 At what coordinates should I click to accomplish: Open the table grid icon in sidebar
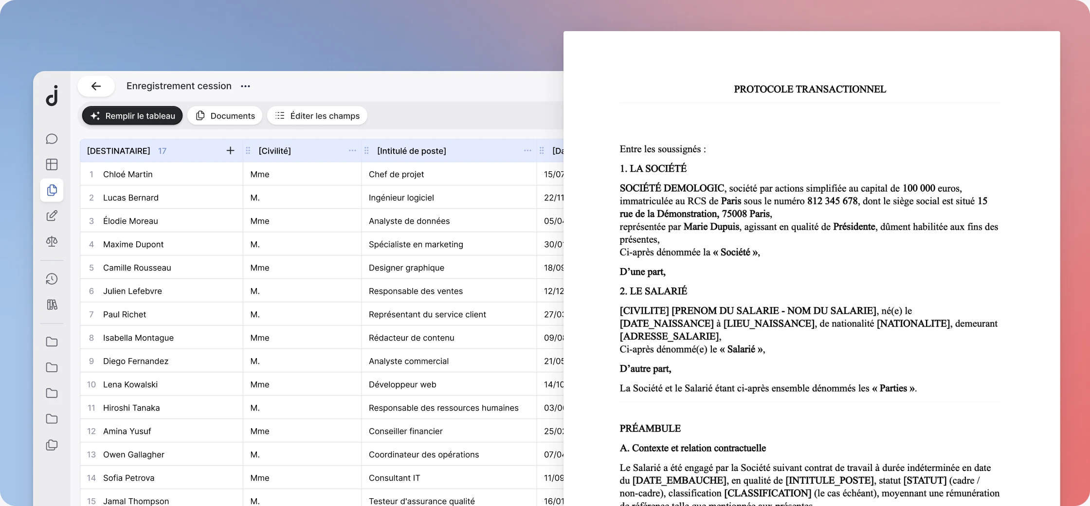coord(52,164)
